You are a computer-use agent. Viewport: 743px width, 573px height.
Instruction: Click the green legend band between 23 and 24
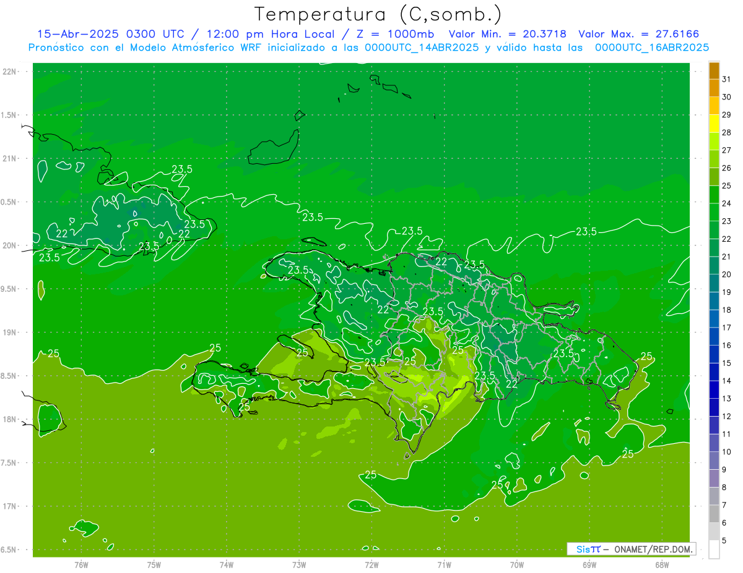click(x=714, y=212)
